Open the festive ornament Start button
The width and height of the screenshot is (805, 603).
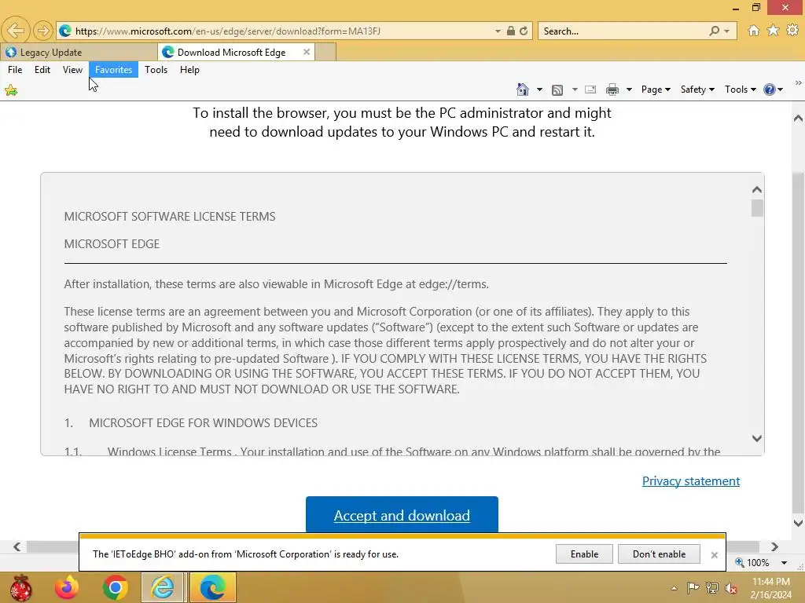20,587
